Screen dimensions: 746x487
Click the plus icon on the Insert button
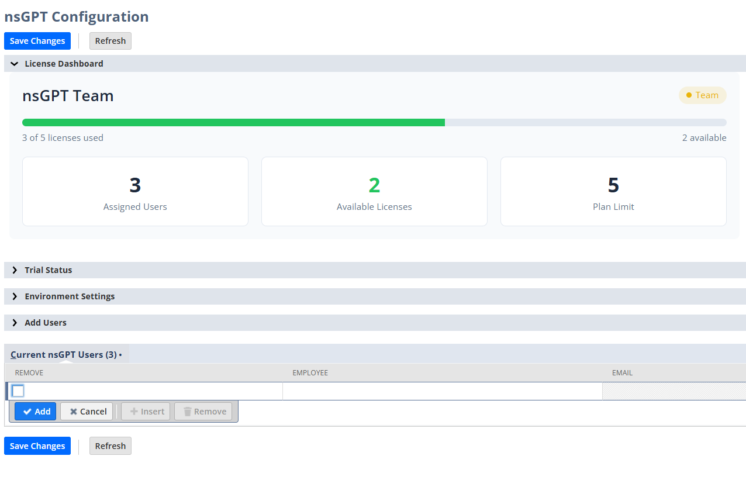coord(133,411)
